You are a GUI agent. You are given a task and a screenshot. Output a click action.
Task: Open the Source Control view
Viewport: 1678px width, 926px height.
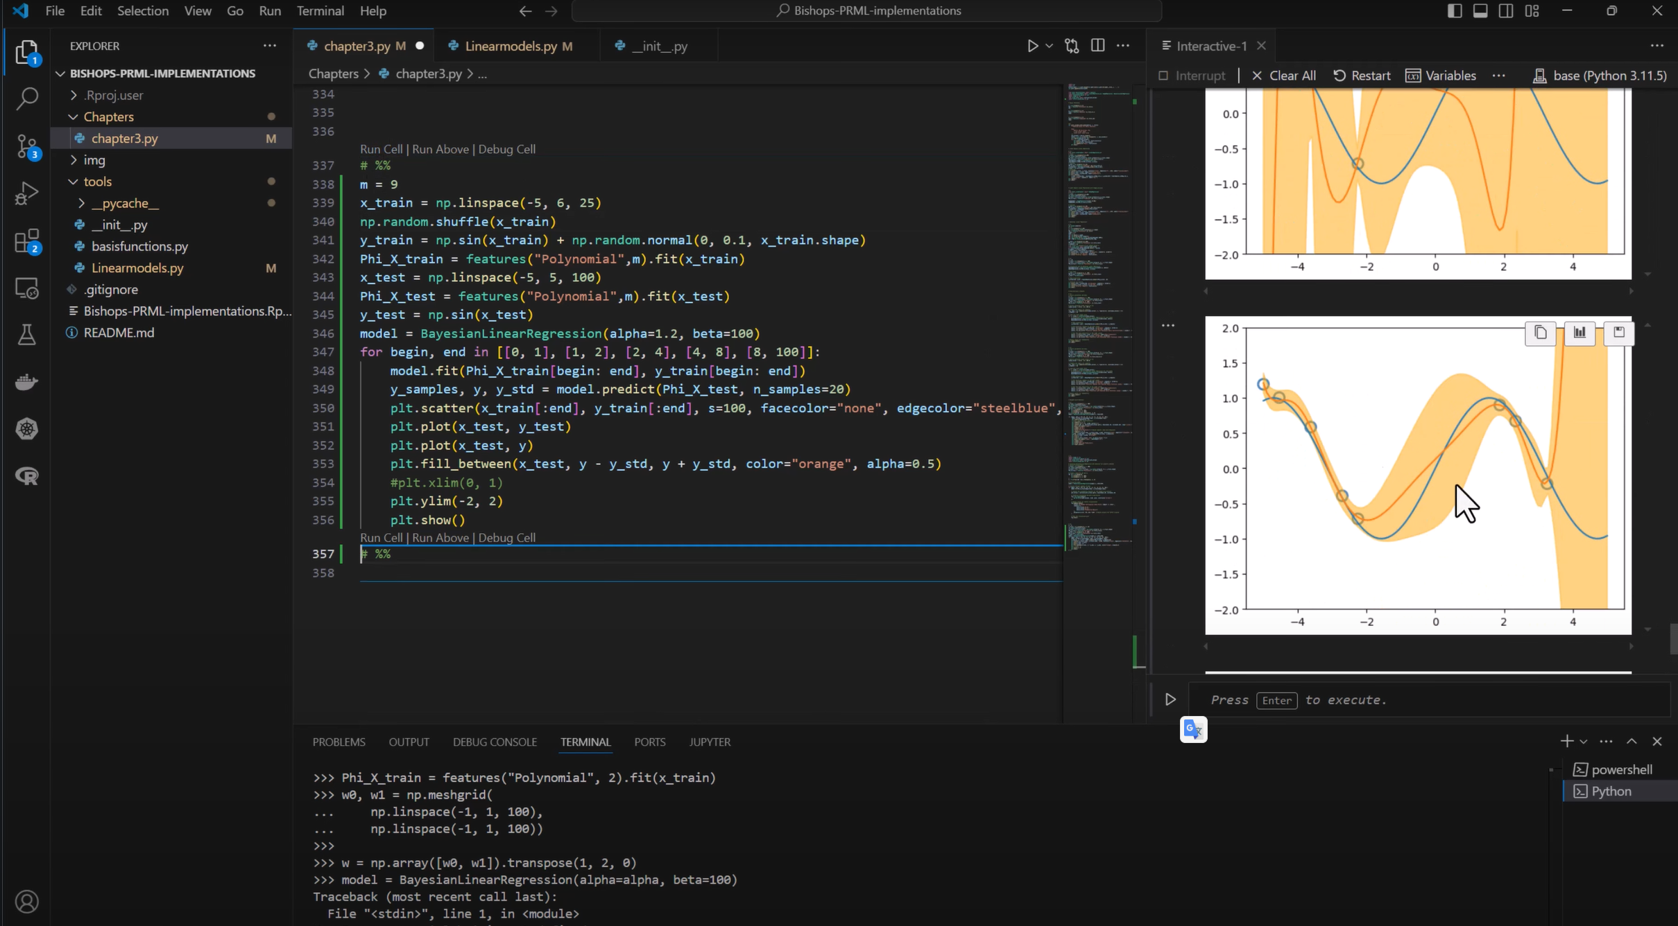[26, 146]
